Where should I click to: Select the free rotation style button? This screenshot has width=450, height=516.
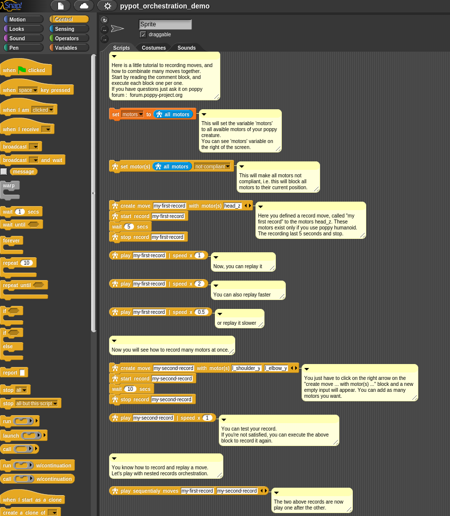tap(104, 20)
